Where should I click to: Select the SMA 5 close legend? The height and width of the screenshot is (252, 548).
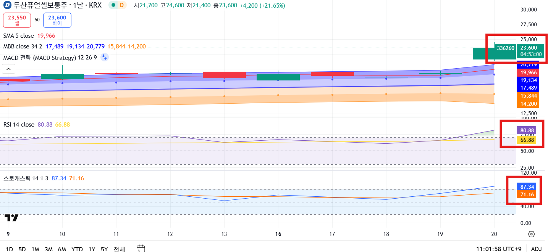[x=18, y=36]
